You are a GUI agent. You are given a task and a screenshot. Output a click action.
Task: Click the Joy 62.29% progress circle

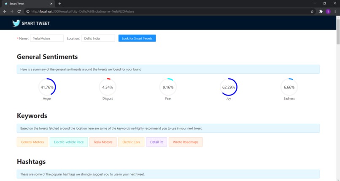pos(229,87)
